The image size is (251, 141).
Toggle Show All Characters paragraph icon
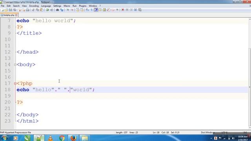point(91,10)
